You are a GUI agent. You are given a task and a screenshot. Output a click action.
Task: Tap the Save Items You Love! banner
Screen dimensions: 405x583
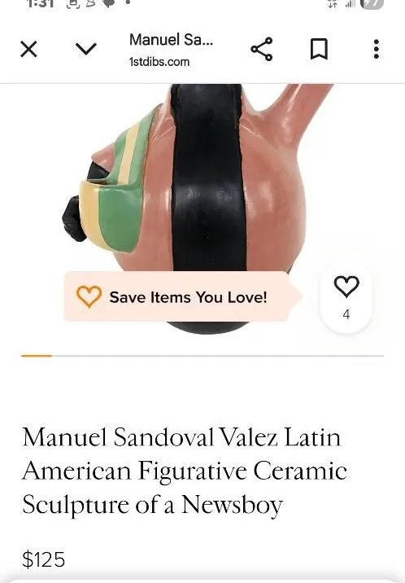point(182,296)
